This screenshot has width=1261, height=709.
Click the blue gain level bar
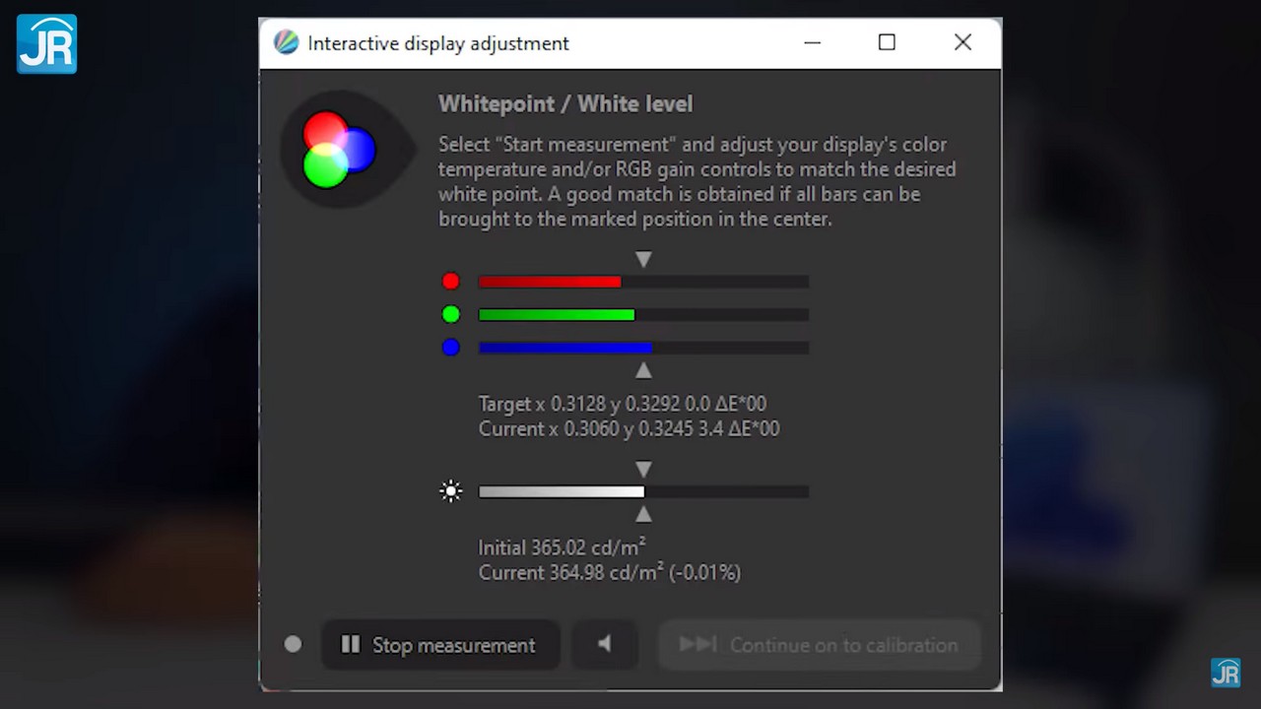643,348
